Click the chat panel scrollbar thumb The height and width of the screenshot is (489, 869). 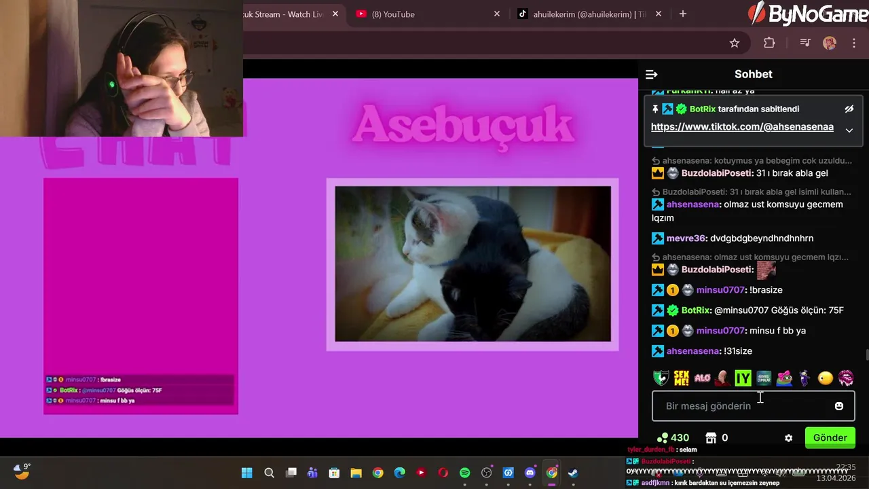[x=866, y=356]
